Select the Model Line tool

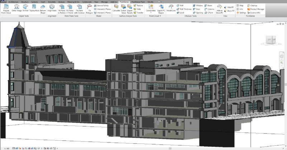(171, 9)
